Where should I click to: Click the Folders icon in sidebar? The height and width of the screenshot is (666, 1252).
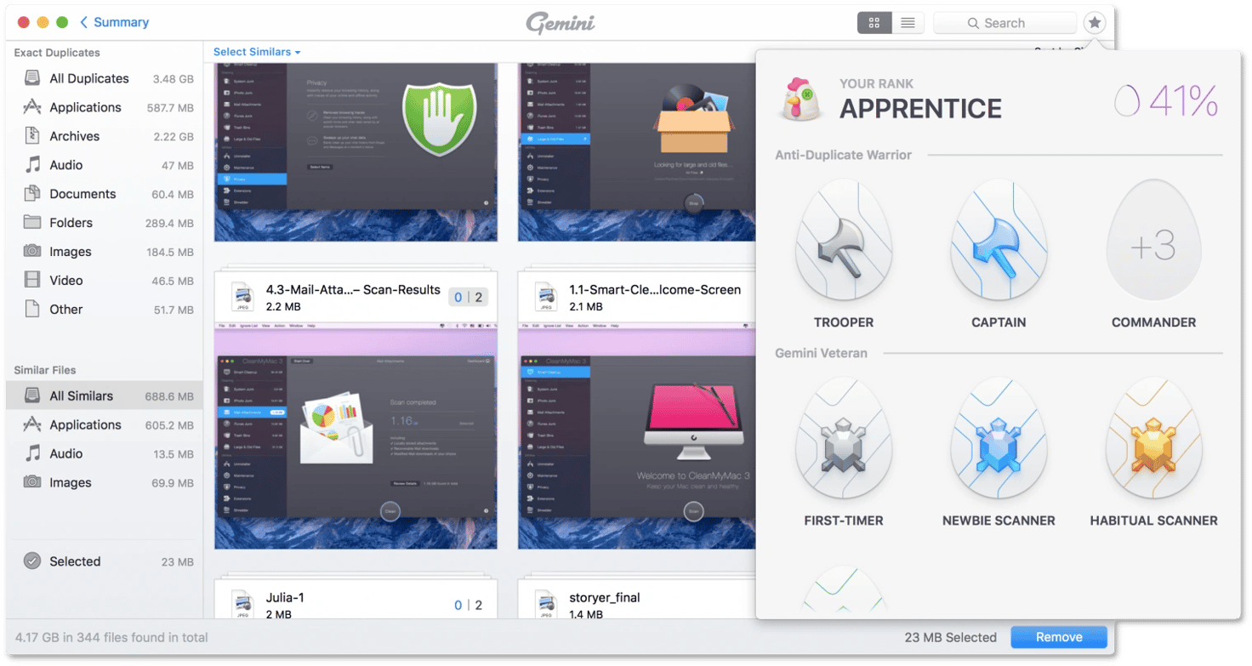click(32, 223)
